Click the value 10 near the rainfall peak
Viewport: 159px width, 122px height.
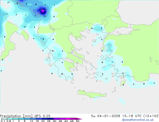coord(44,16)
